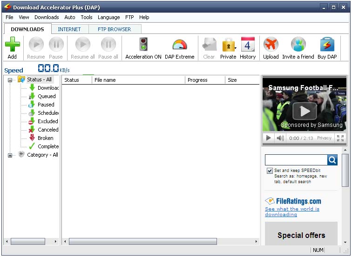
Task: Open the Downloads menu
Action: tap(47, 17)
